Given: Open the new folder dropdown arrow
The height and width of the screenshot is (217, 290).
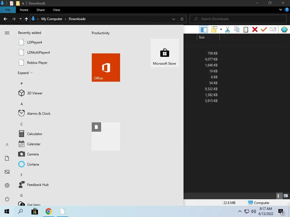Looking at the screenshot, I should (x=221, y=29).
